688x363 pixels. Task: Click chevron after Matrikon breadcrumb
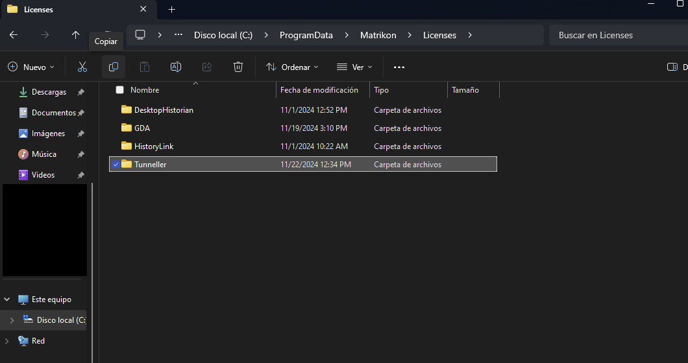point(410,35)
